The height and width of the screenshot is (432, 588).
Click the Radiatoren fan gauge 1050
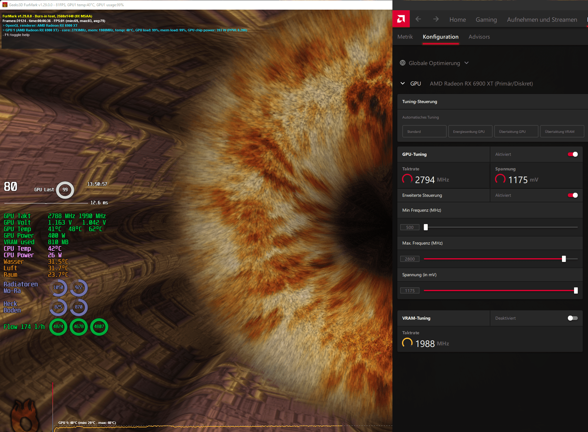coord(58,287)
